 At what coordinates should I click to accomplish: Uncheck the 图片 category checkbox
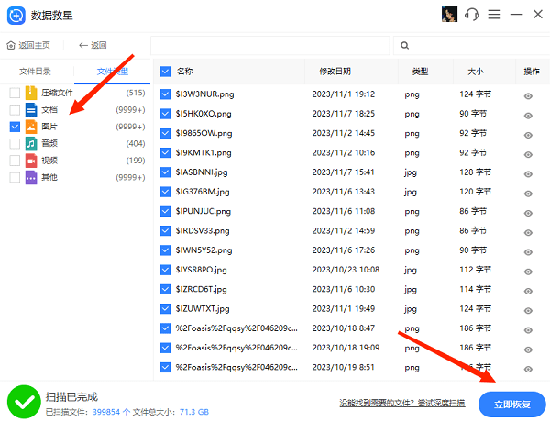point(15,127)
